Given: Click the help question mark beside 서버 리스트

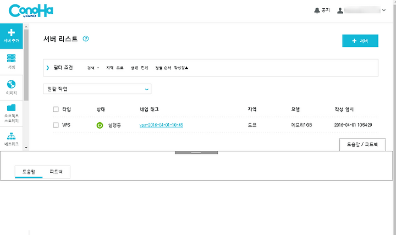Looking at the screenshot, I should [86, 39].
